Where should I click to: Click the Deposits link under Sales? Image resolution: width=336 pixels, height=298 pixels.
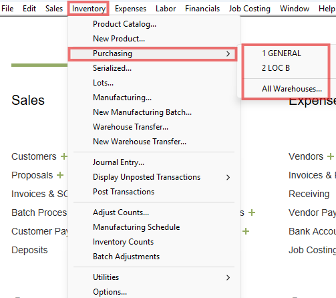click(x=29, y=250)
